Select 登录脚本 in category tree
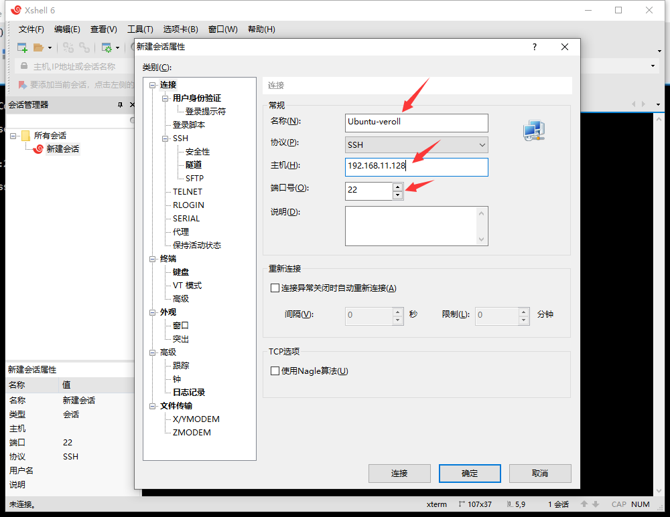 (189, 125)
